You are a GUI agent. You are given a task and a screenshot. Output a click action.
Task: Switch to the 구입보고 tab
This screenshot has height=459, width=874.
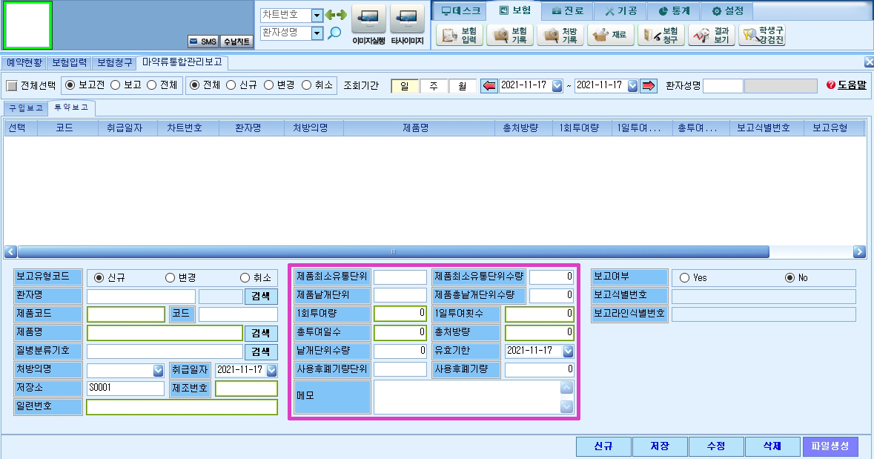pyautogui.click(x=26, y=108)
